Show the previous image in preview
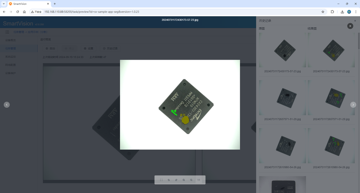Image resolution: width=360 pixels, height=193 pixels. click(x=7, y=105)
